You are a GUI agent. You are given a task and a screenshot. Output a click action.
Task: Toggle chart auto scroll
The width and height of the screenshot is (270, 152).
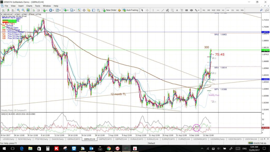[x=34, y=10]
